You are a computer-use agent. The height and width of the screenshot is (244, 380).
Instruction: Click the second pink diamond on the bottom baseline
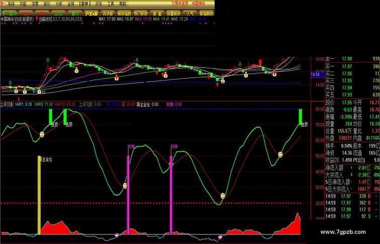coord(220,237)
